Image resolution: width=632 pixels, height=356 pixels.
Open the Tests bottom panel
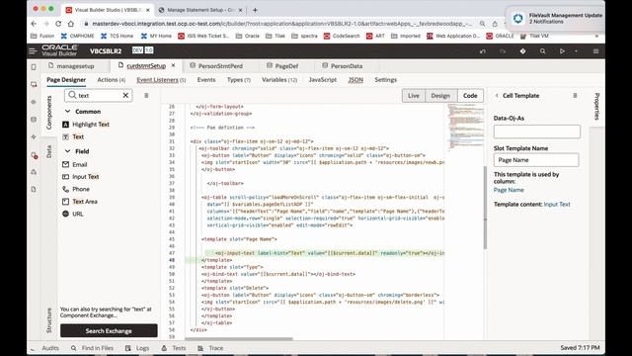tap(174, 348)
